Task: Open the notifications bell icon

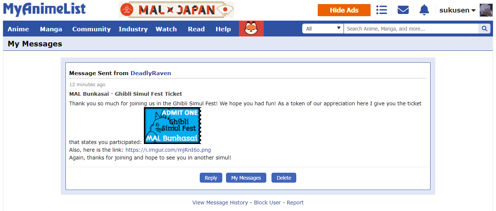Action: pyautogui.click(x=424, y=10)
